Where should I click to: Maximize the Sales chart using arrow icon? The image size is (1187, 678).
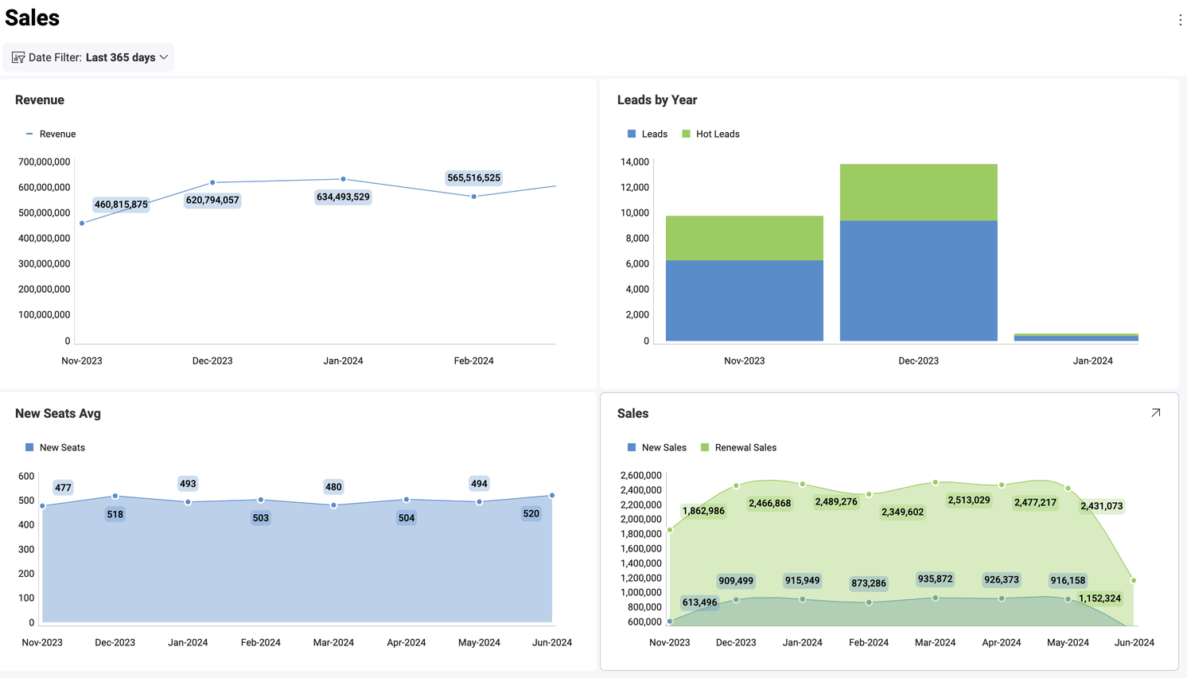coord(1155,413)
